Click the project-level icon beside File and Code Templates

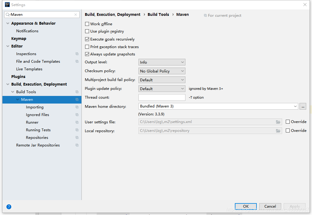coord(77,62)
